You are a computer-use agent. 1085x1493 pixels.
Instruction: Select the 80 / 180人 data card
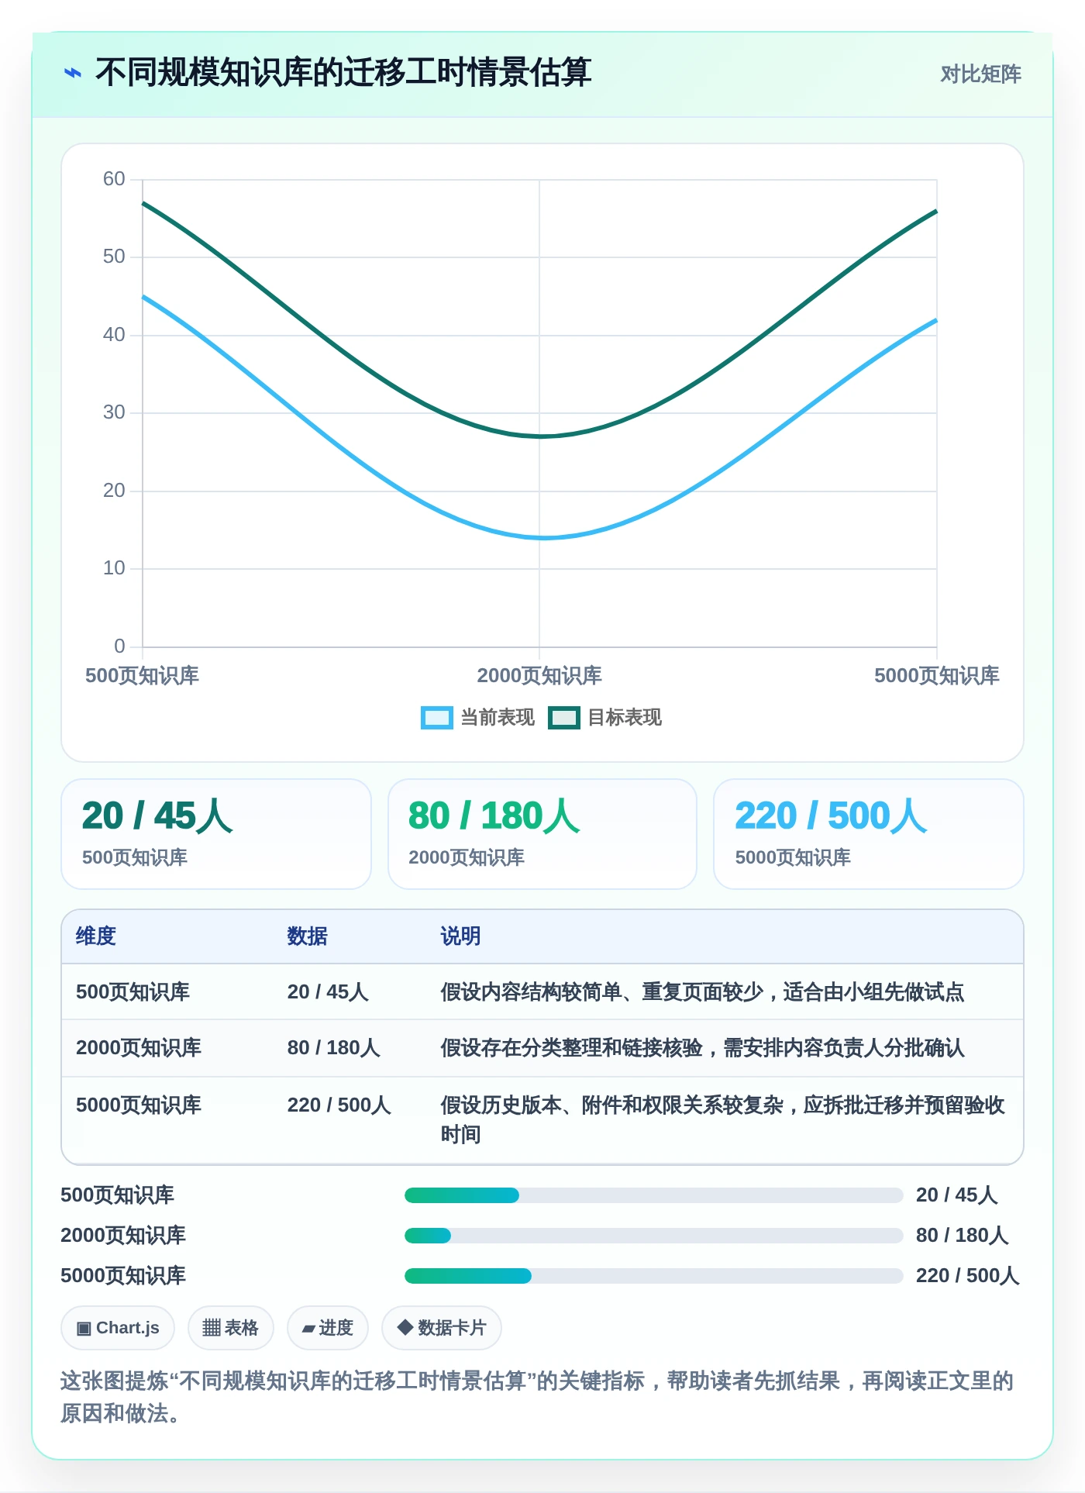pos(542,834)
